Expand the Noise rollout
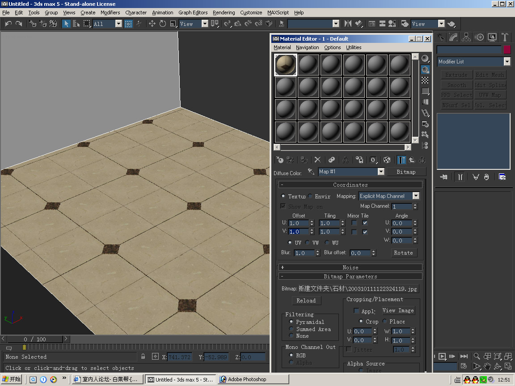 pos(350,267)
